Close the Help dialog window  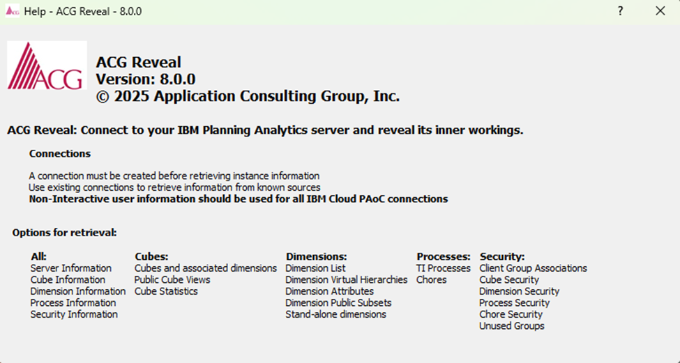pos(660,11)
